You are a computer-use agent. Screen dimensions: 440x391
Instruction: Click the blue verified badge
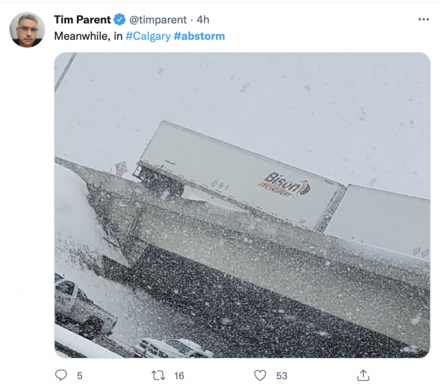[x=120, y=20]
